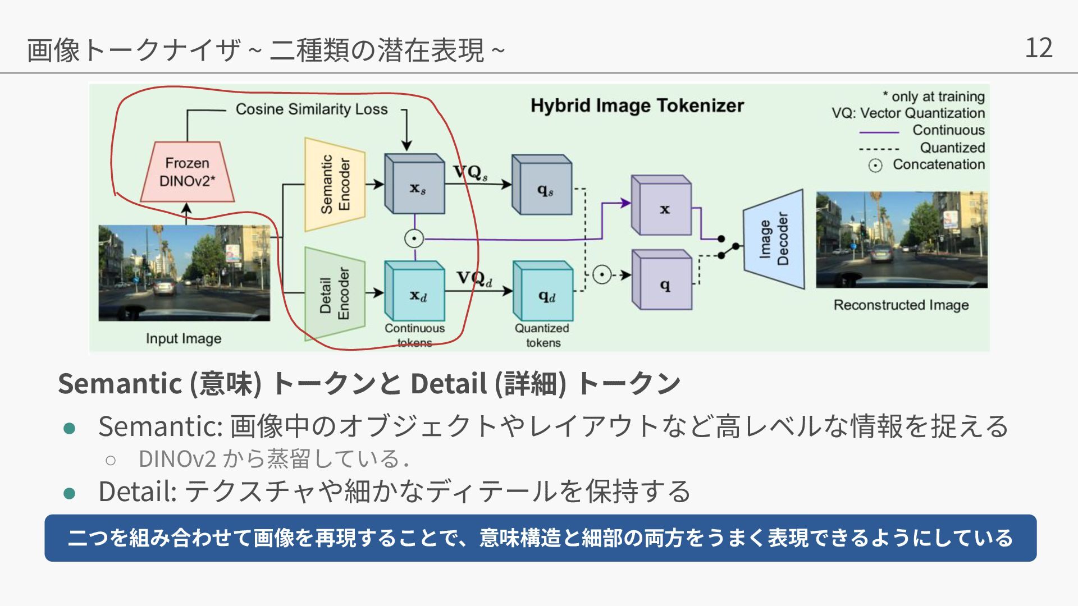
Task: Click the slide title 画像トークナイザ
Action: tap(135, 50)
